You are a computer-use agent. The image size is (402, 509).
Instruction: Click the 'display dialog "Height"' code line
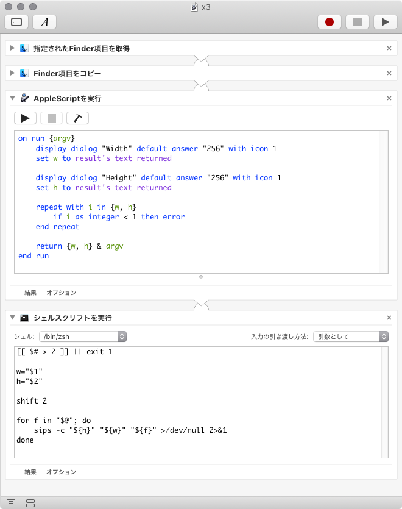click(x=158, y=178)
